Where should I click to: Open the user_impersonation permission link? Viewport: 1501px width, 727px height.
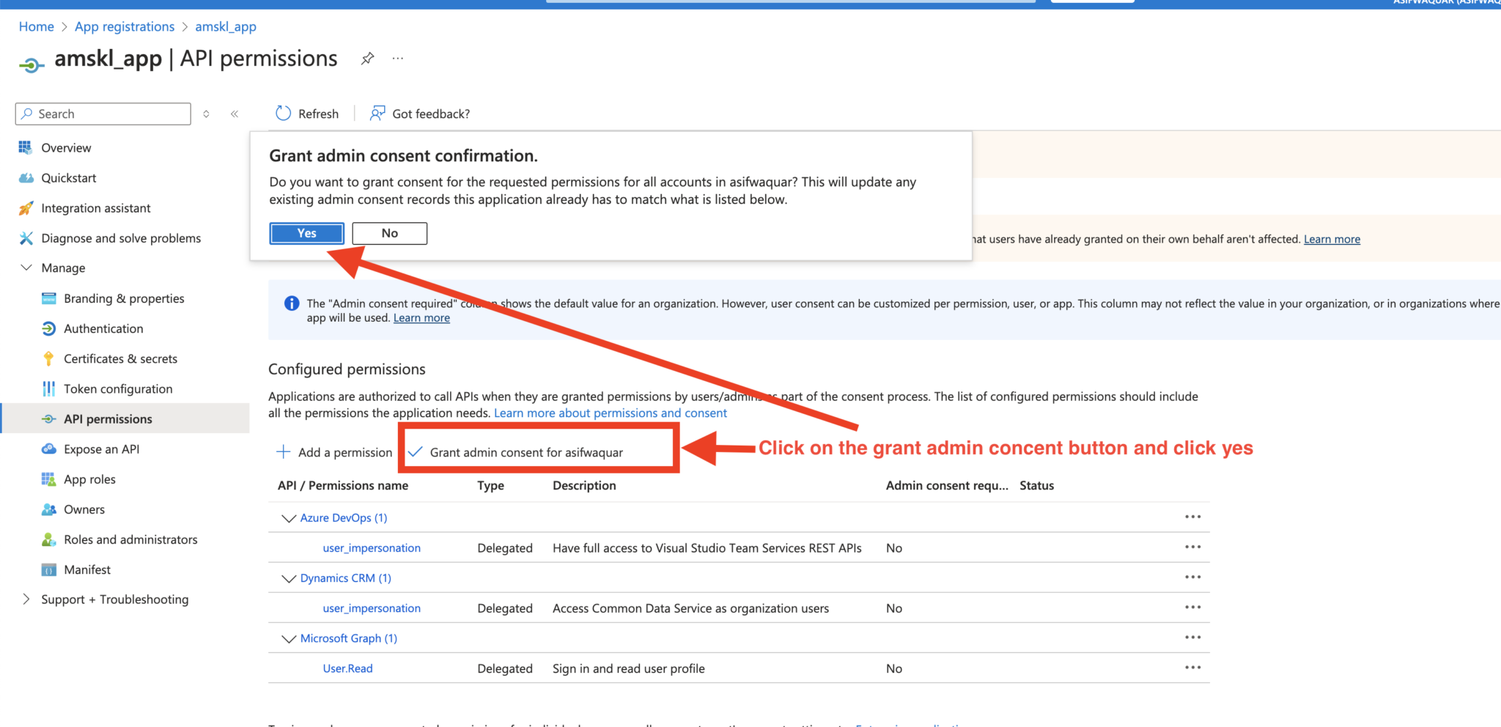[371, 547]
